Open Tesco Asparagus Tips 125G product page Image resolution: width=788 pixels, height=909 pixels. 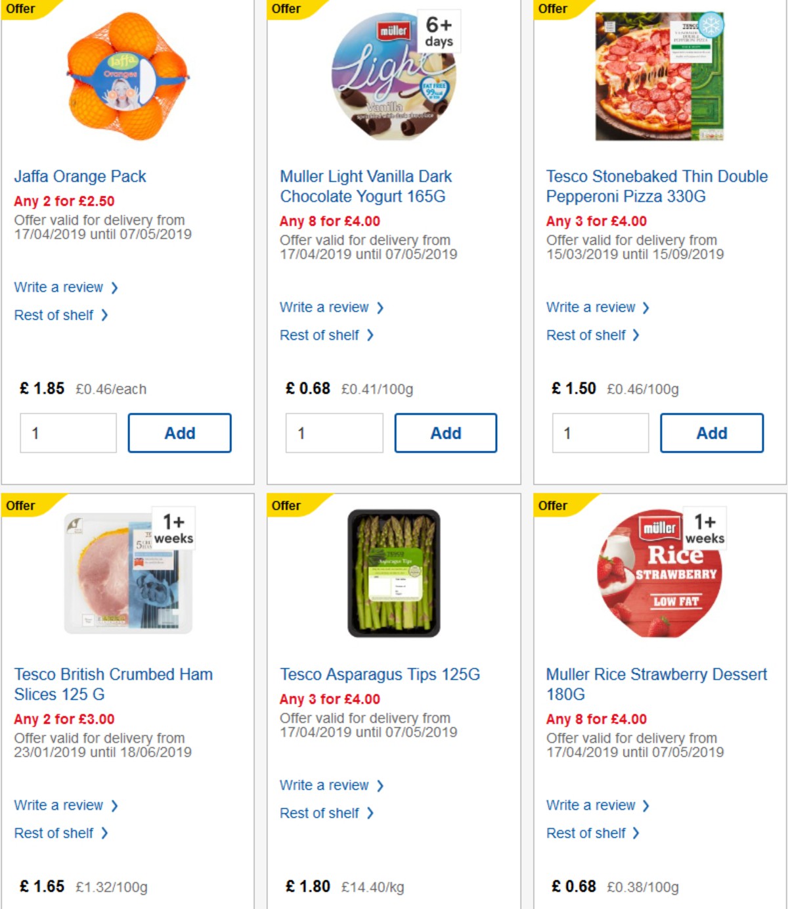tap(380, 674)
